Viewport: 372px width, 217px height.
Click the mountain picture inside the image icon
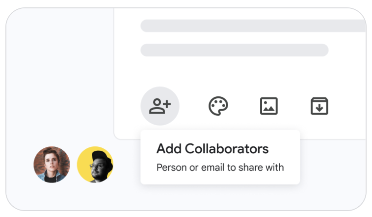[269, 108]
